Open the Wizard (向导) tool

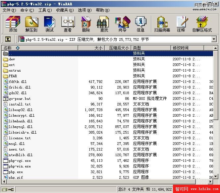tap(123, 24)
